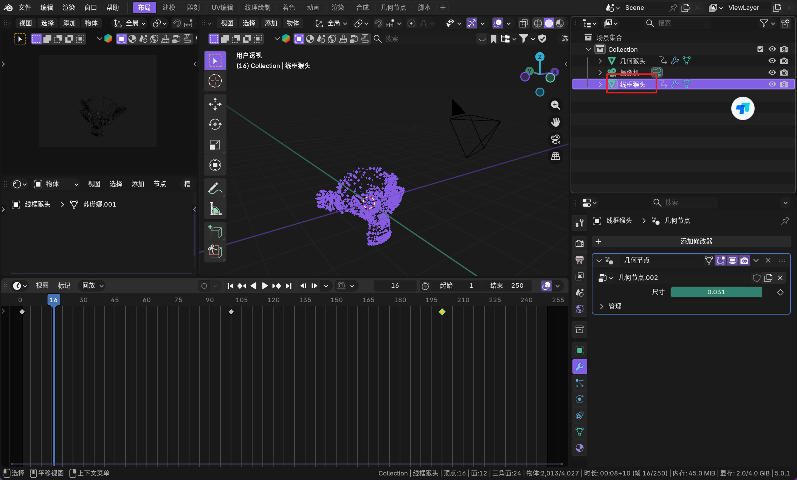The width and height of the screenshot is (797, 480).
Task: Disable 线框猴头 in renders
Action: (x=784, y=84)
